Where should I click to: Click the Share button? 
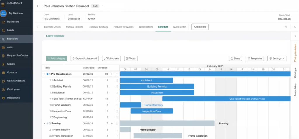tap(236, 58)
